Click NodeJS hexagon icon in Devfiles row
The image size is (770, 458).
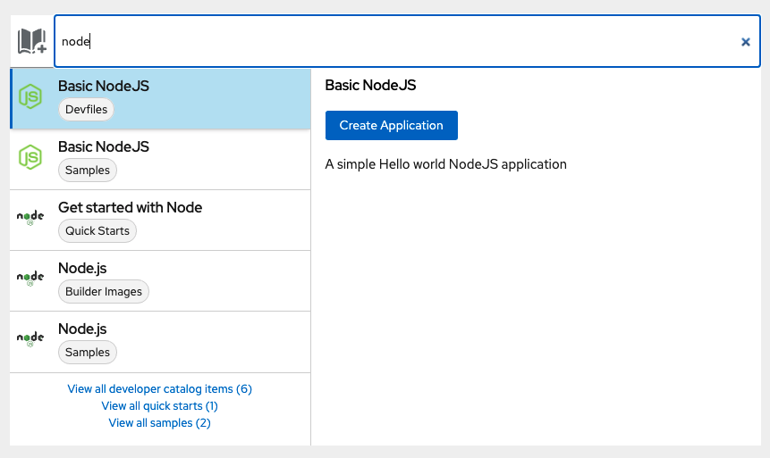click(x=30, y=96)
